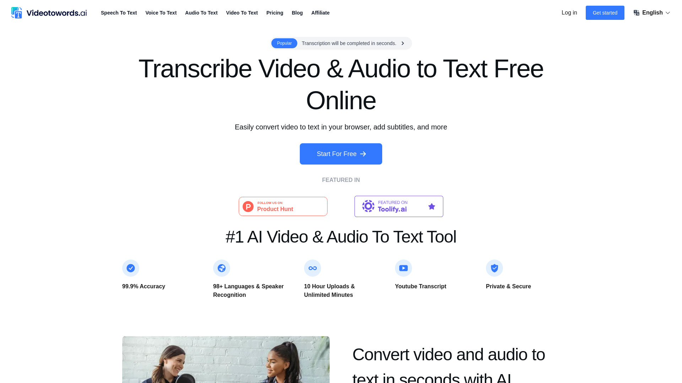
Task: Toggle the Voice To Text navigation tab
Action: (161, 13)
